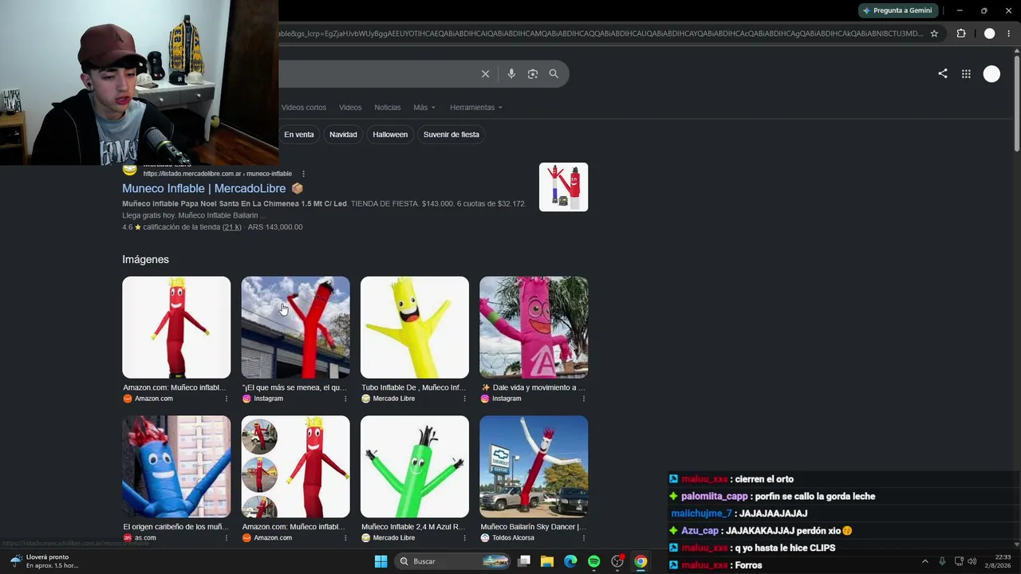Click the Windows taskbar search box

(x=452, y=561)
